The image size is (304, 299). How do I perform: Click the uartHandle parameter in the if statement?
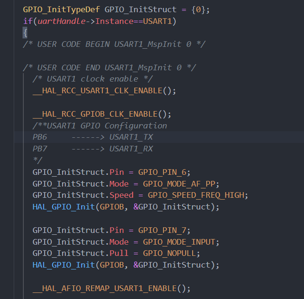tap(62, 21)
